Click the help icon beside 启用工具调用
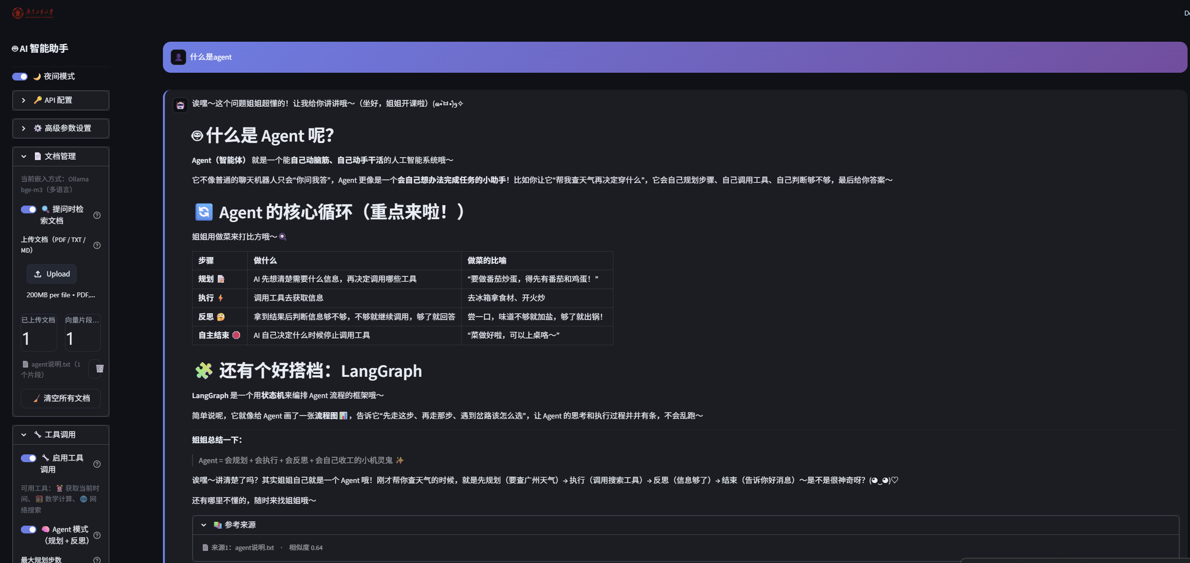This screenshot has width=1190, height=563. (x=97, y=464)
